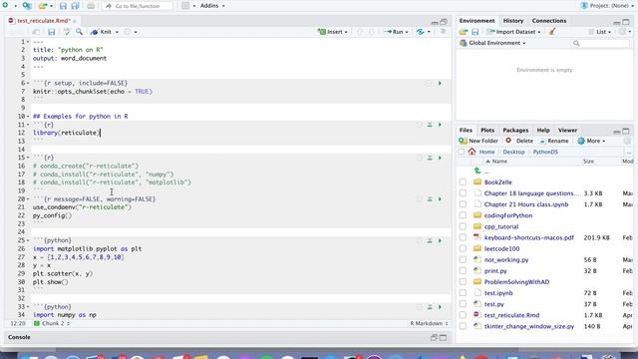638x359 pixels.
Task: Go up to parent directory arrow icon
Action: tap(478, 171)
